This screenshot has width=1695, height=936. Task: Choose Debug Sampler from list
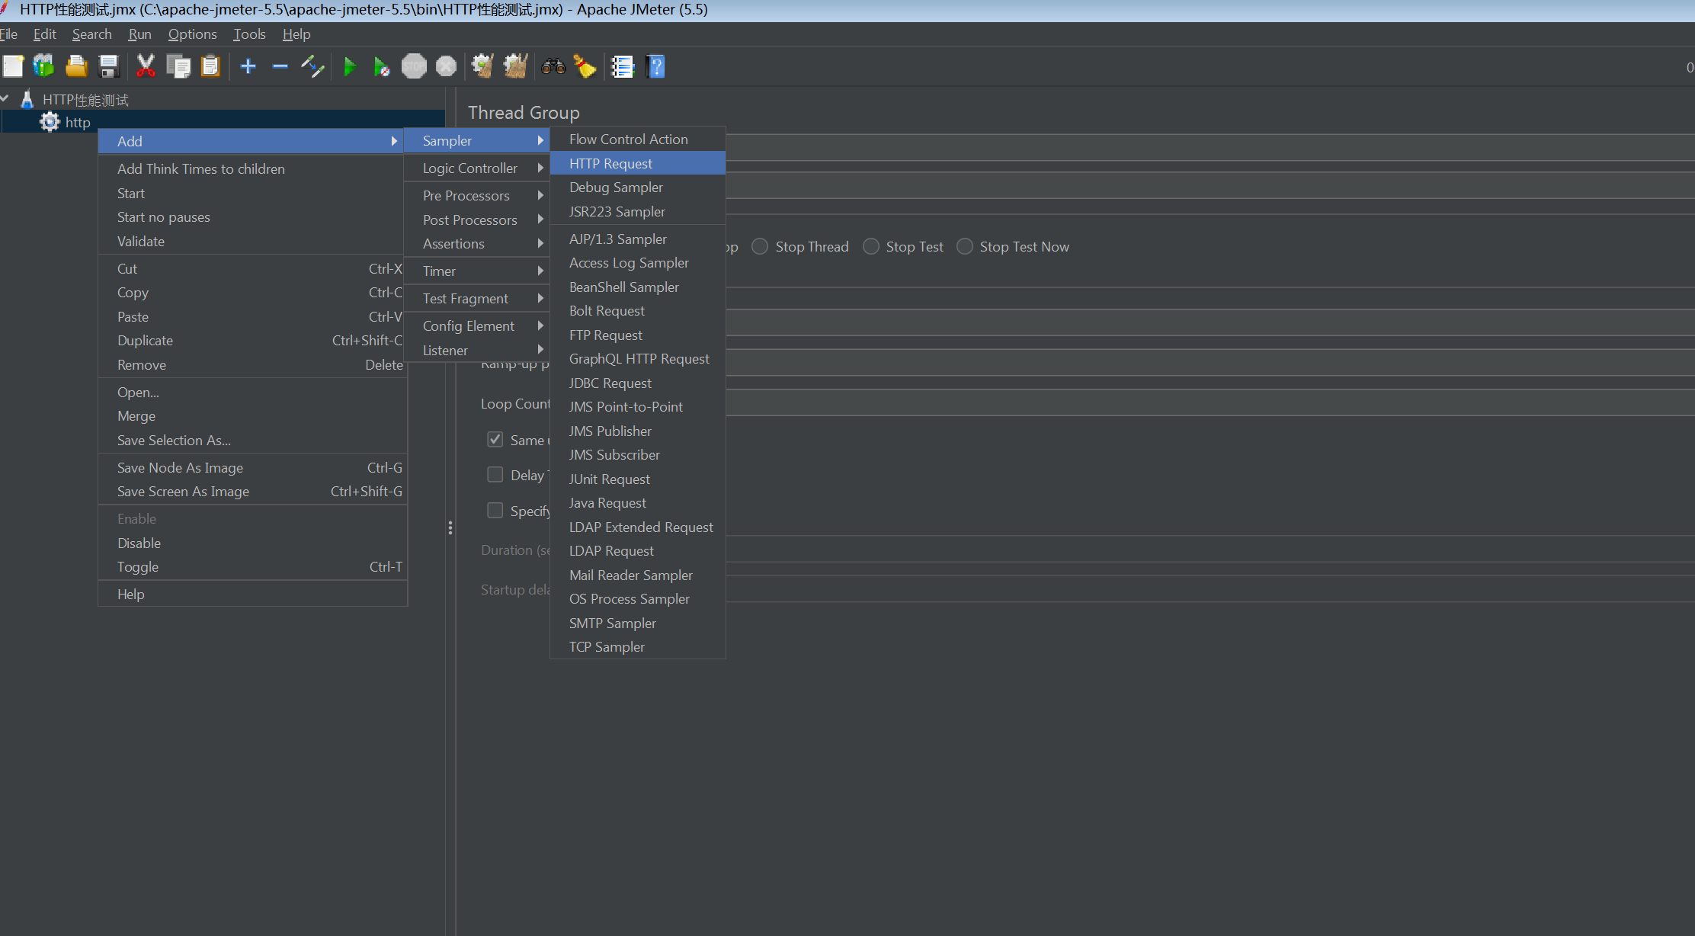click(x=638, y=187)
